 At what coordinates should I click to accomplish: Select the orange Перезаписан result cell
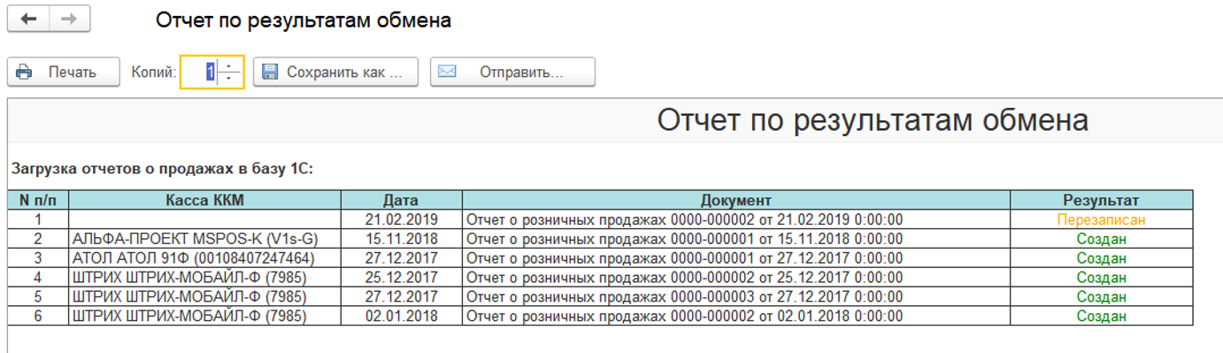tap(1101, 219)
